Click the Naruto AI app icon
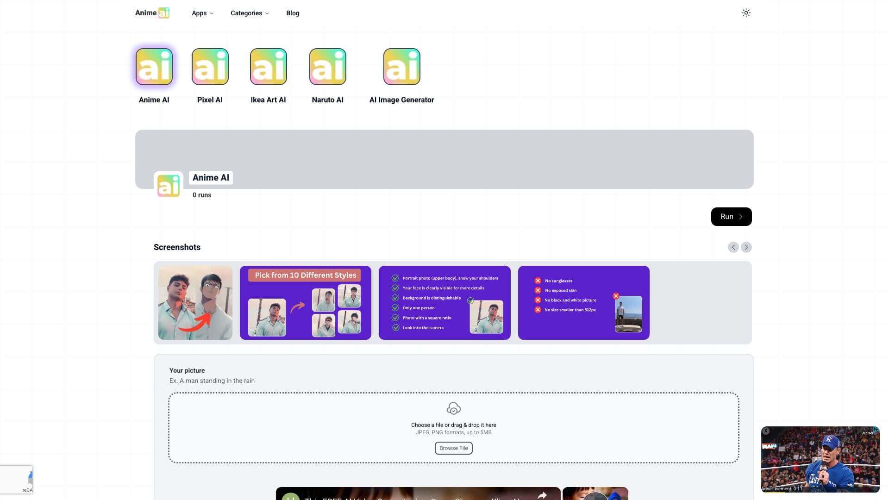 click(x=327, y=66)
